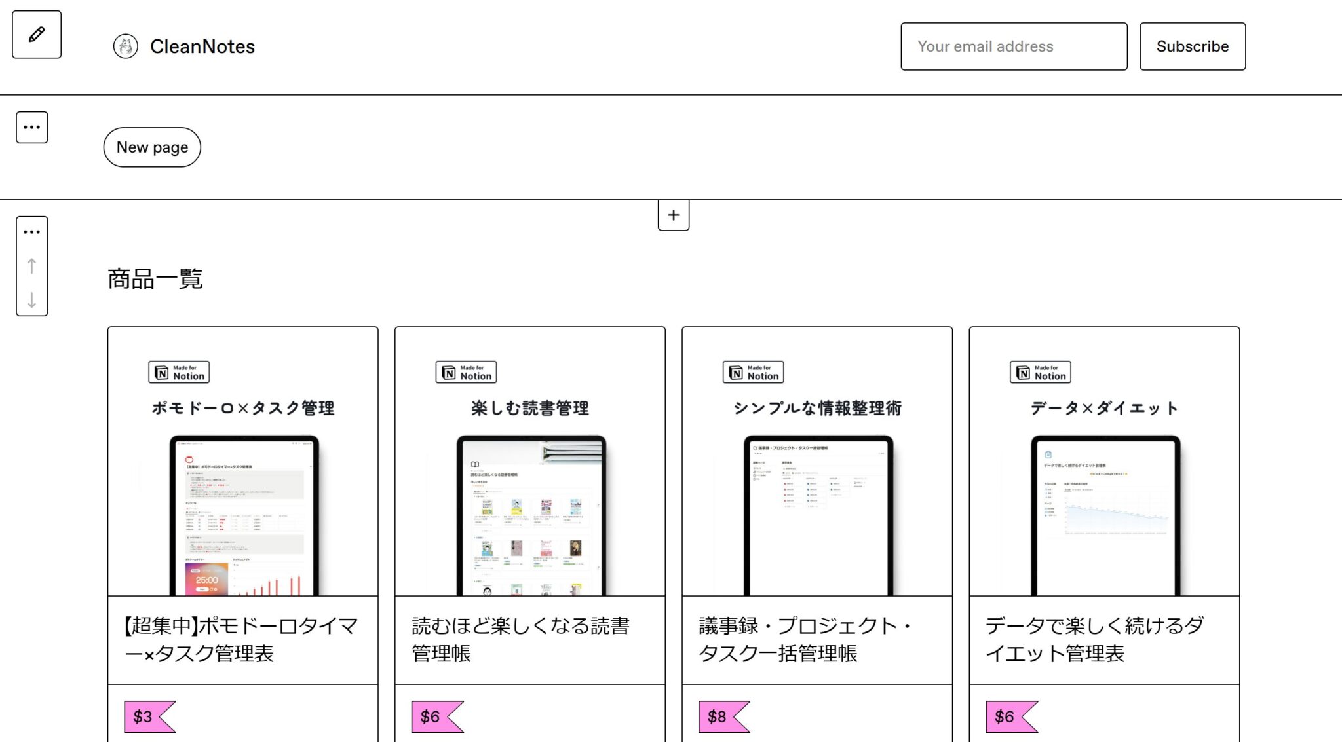
Task: Click the pencil edit icon top-left
Action: (x=36, y=35)
